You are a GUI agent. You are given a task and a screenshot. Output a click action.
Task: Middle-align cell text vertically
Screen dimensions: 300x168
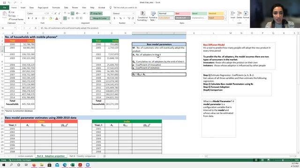pos(69,14)
